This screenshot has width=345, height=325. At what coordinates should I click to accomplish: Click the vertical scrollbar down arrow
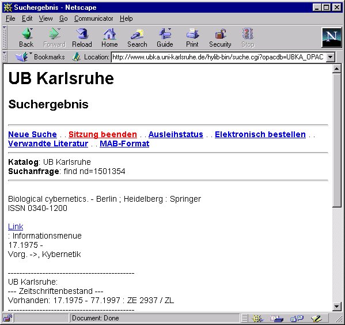point(336,307)
